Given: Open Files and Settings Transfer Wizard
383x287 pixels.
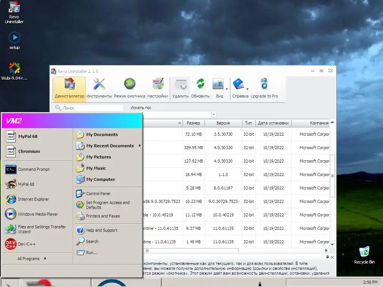Looking at the screenshot, I should pyautogui.click(x=38, y=229).
